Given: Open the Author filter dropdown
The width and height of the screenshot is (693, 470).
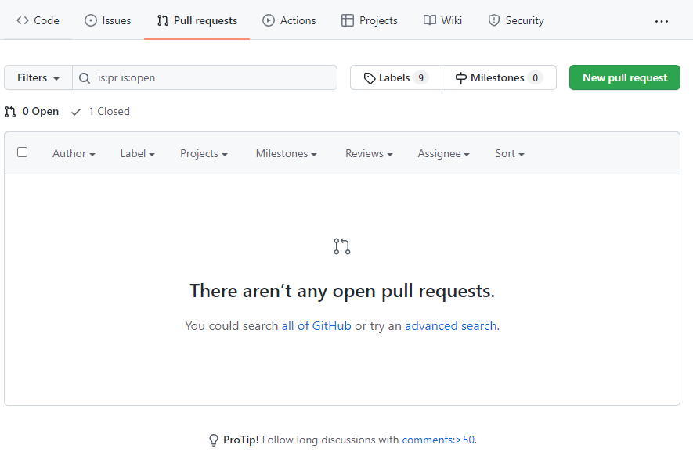Looking at the screenshot, I should click(x=74, y=154).
